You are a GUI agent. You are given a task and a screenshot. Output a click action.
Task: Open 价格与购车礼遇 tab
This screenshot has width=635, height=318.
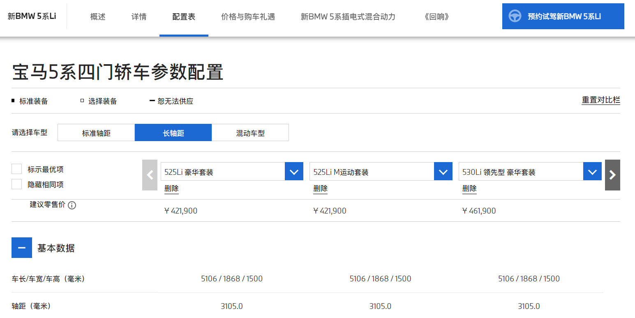click(248, 17)
